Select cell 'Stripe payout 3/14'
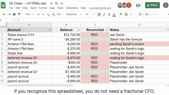The image size is (169, 95). click(x=29, y=35)
